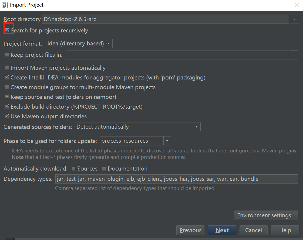303x240 pixels.
Task: Check the Sources download checkbox
Action: [73, 168]
